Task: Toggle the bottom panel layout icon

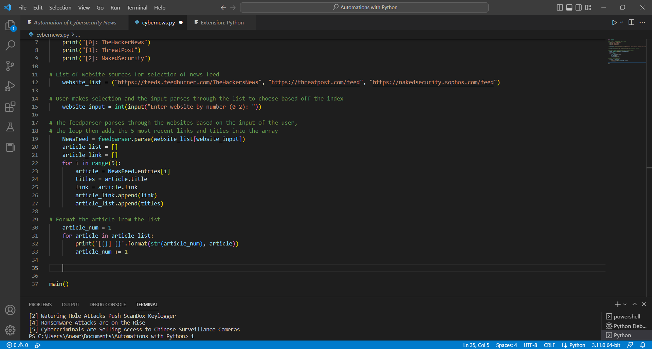Action: click(x=569, y=7)
